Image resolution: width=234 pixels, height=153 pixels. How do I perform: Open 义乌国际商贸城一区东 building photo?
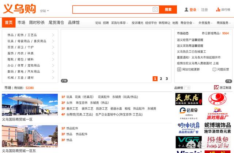point(30,136)
